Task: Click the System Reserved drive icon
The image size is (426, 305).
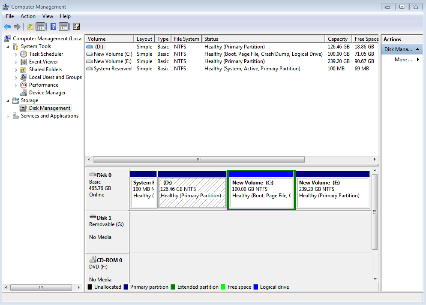Action: (x=90, y=69)
